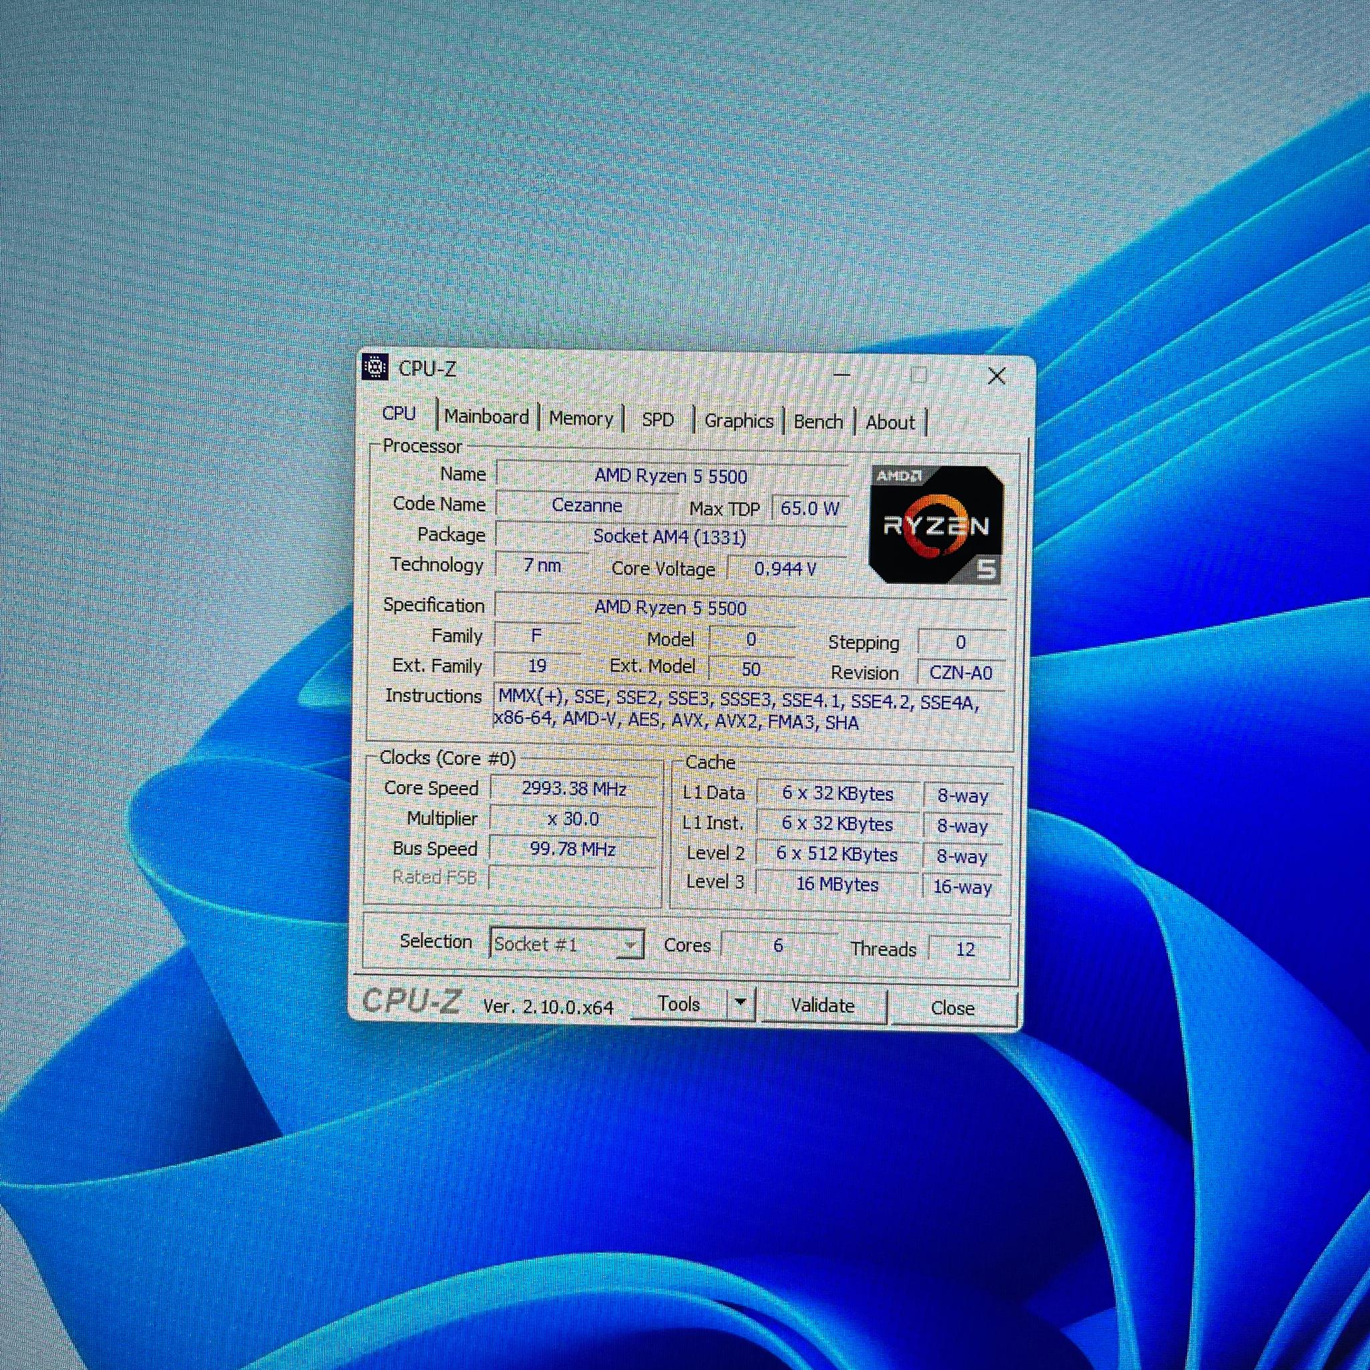The width and height of the screenshot is (1370, 1370).
Task: Click the Validate button
Action: (823, 1005)
